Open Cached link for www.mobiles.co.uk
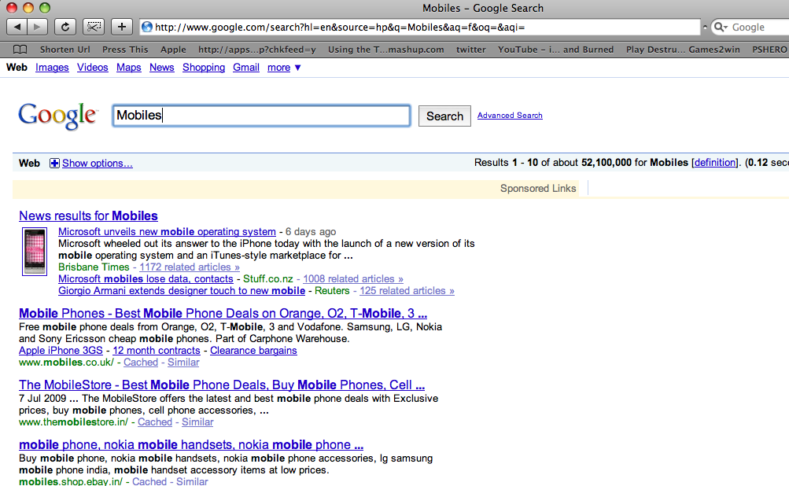Image resolution: width=789 pixels, height=486 pixels. click(141, 363)
